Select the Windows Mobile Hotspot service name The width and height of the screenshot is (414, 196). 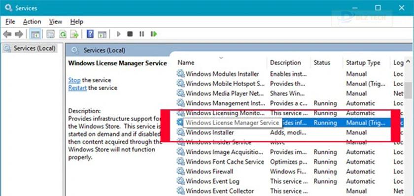pos(225,84)
